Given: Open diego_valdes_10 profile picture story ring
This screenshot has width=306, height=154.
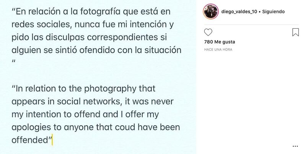Looking at the screenshot, I should pyautogui.click(x=211, y=11).
